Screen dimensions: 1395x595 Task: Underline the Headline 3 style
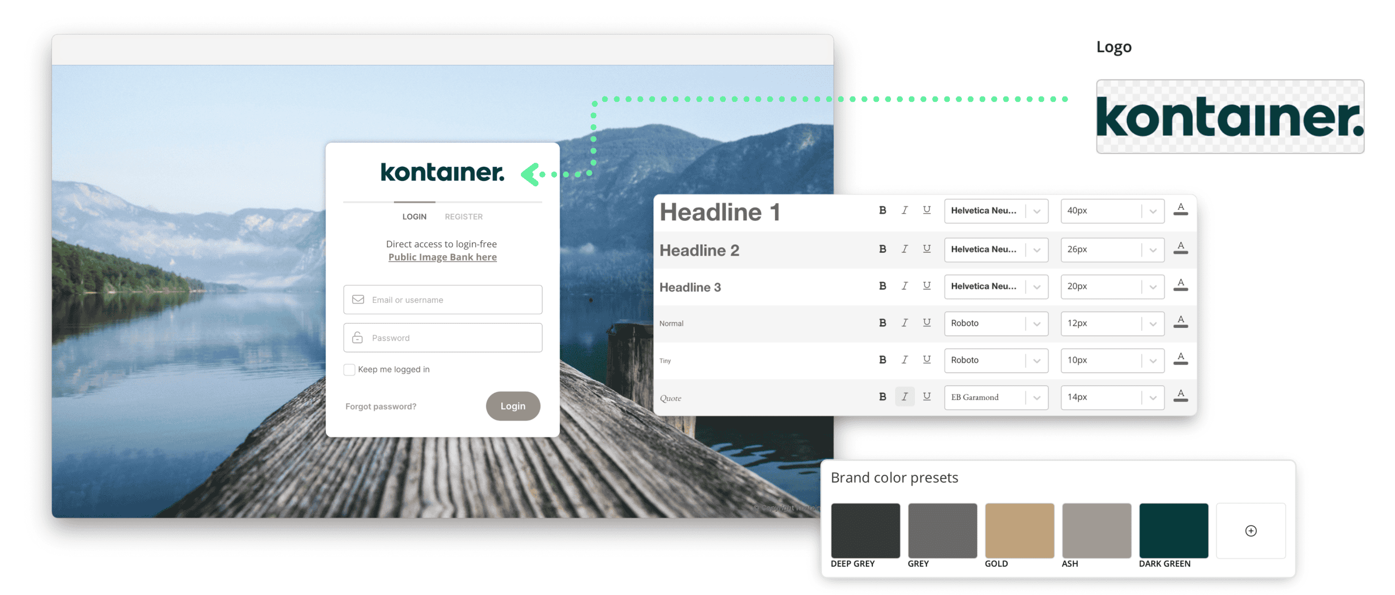click(926, 286)
